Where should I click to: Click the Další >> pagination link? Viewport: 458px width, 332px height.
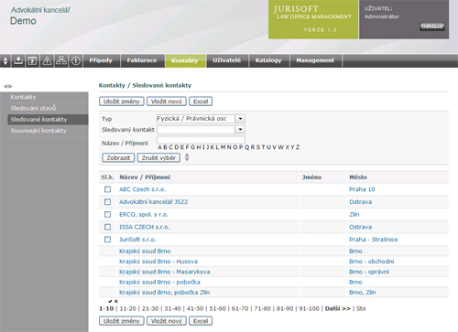pos(338,308)
